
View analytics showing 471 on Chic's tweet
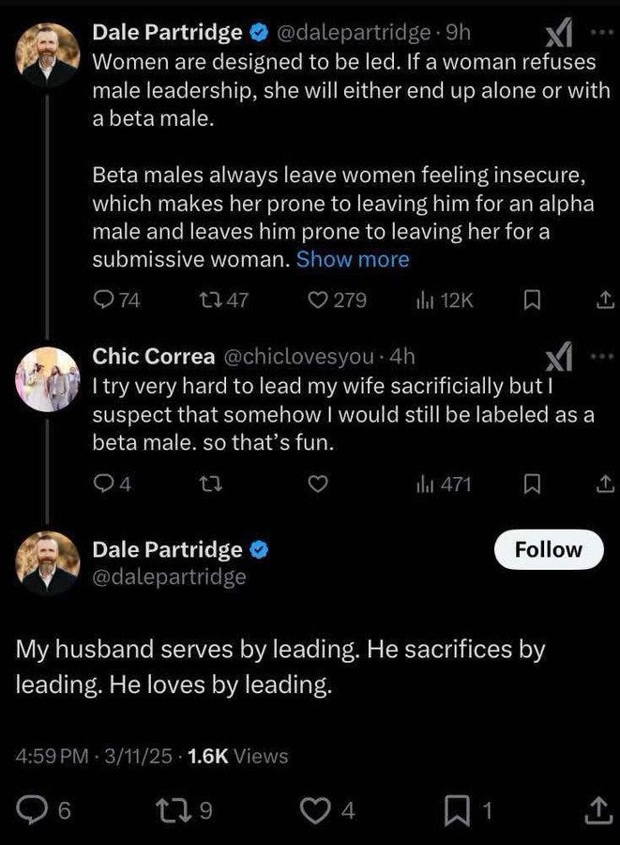425,484
